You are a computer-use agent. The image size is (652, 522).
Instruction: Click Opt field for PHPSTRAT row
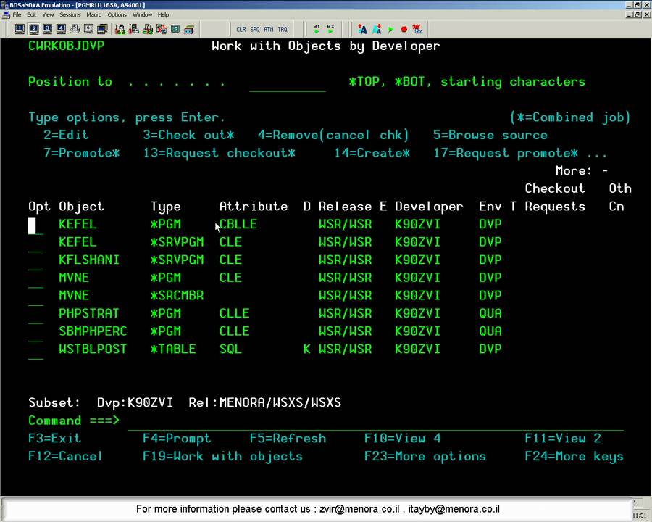click(35, 314)
